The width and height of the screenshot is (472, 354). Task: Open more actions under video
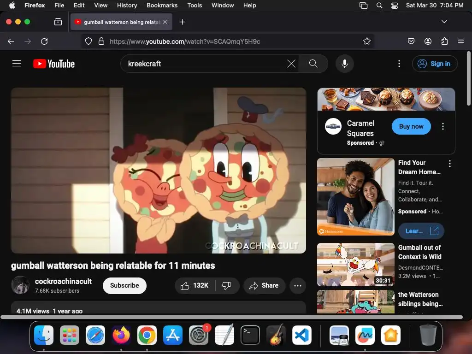coord(298,285)
